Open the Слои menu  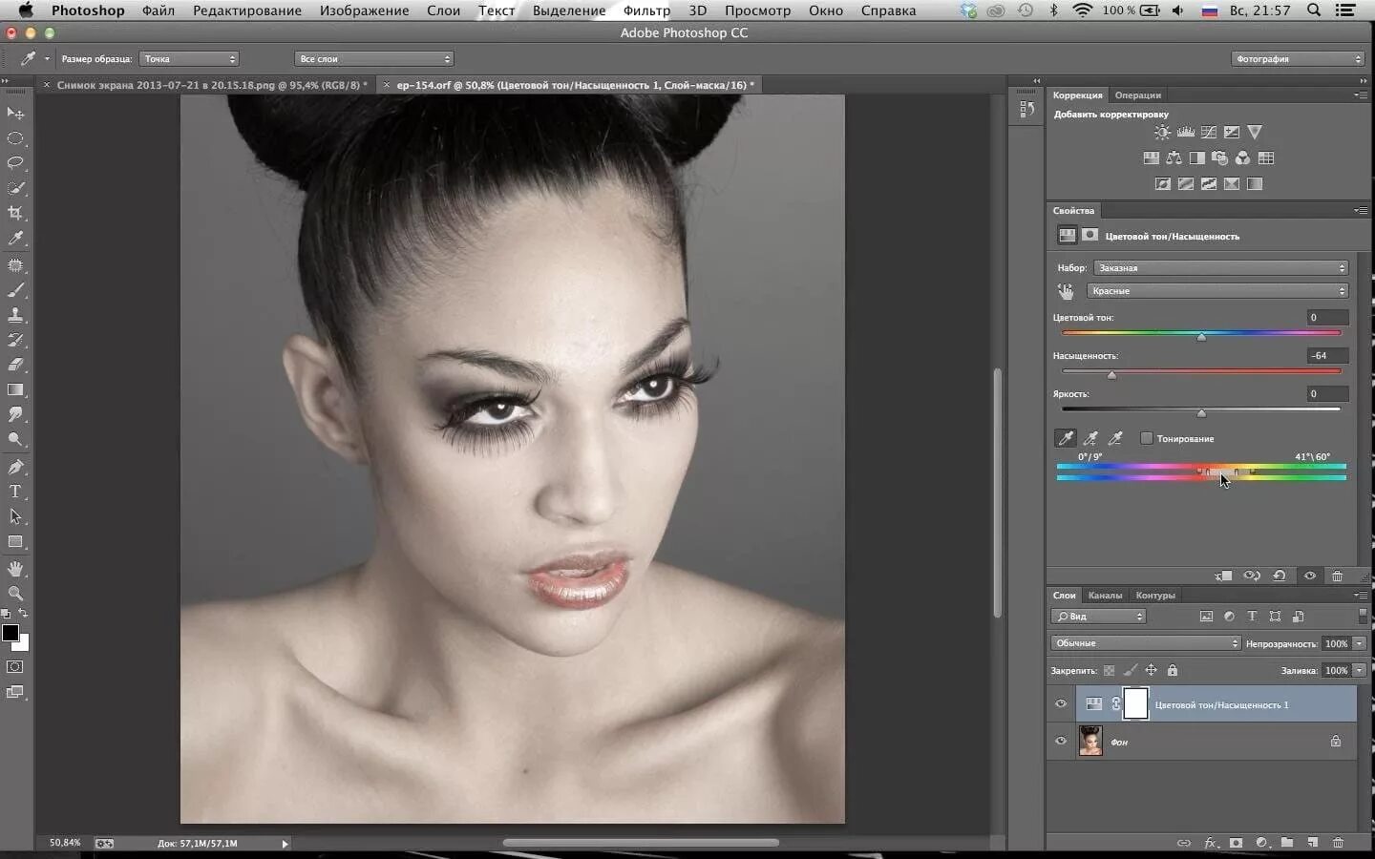pos(443,10)
